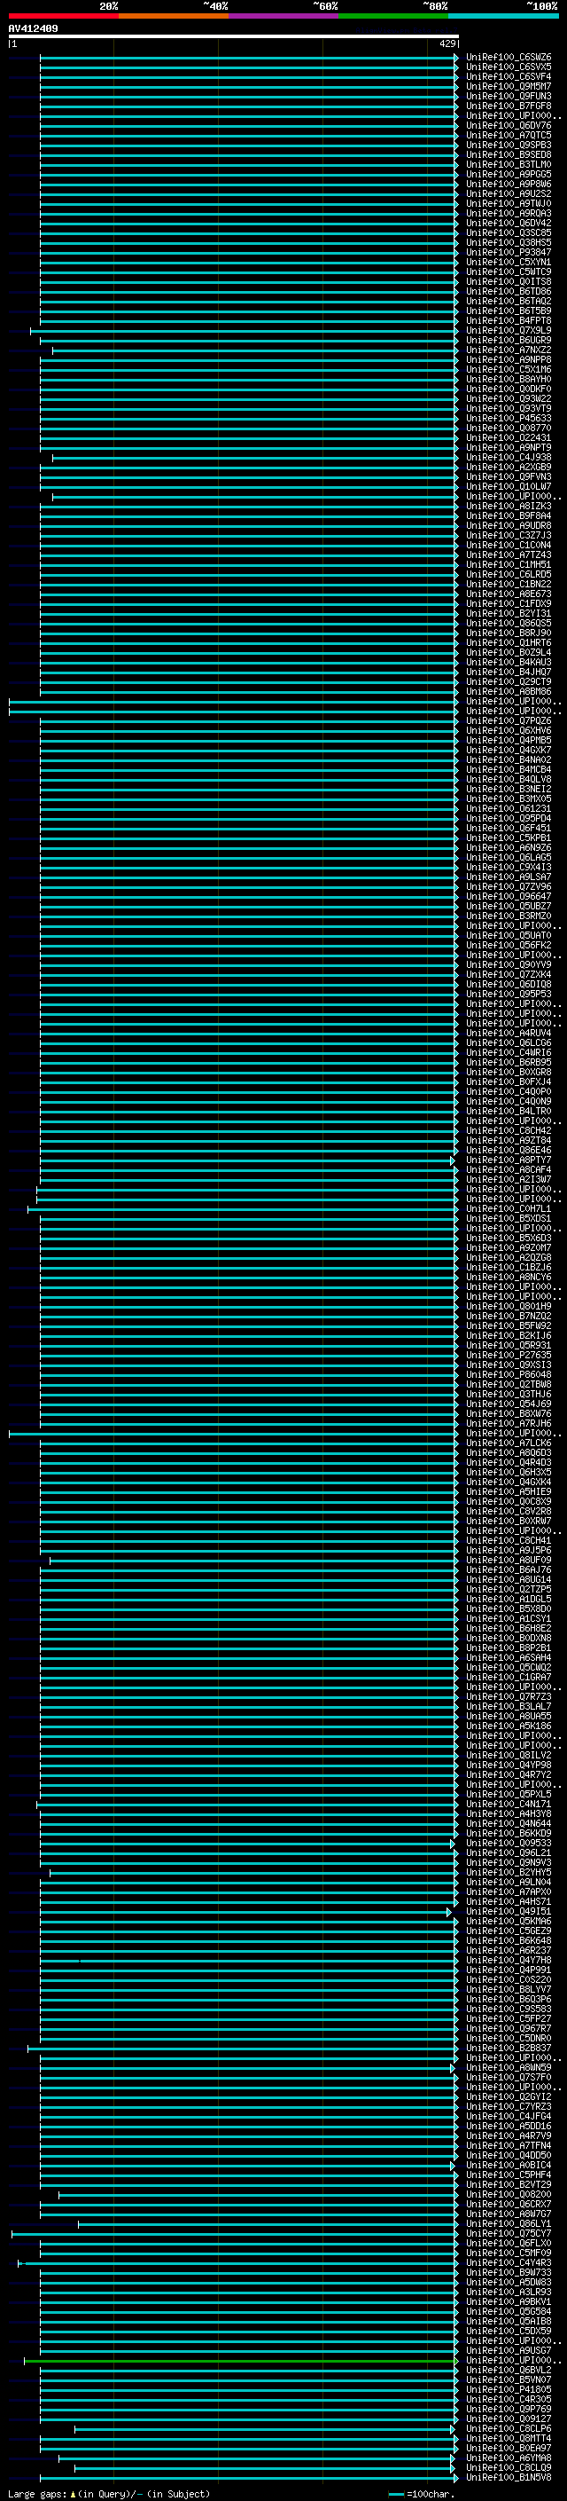Select the UniRef100_Q3SC85 label

509,233
